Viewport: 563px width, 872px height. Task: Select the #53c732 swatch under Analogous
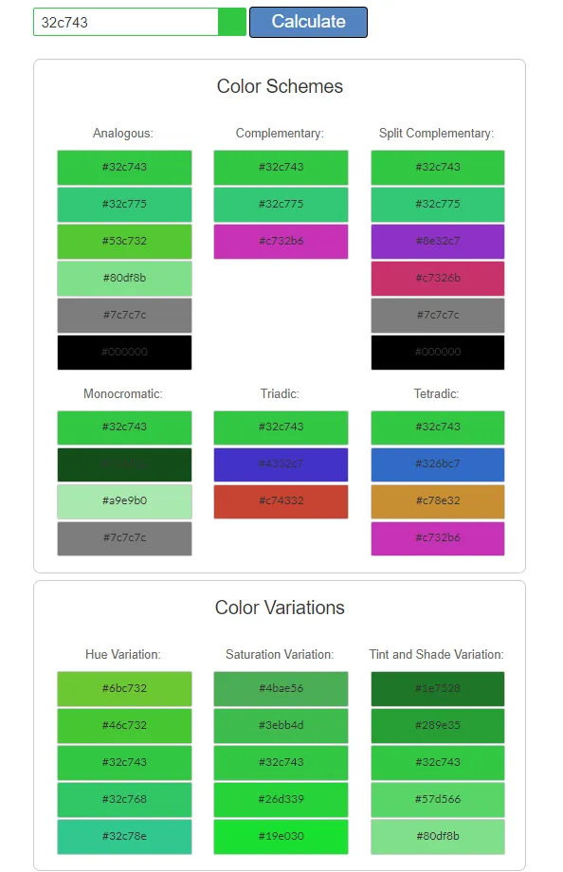tap(124, 242)
